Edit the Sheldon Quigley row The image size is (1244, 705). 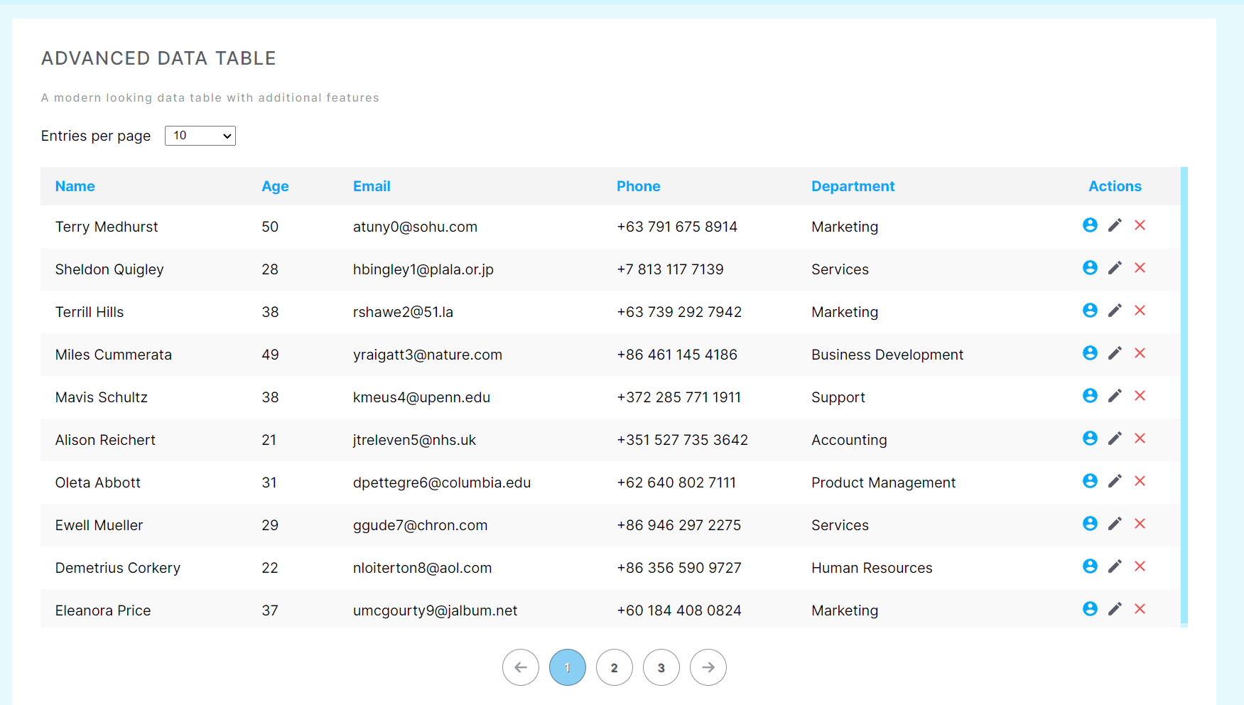pyautogui.click(x=1115, y=268)
